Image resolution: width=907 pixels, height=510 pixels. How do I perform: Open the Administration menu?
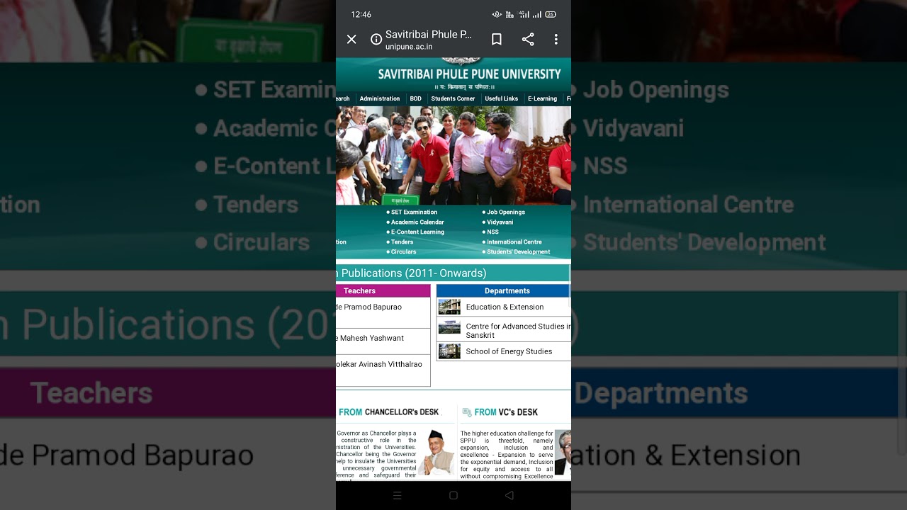click(380, 99)
